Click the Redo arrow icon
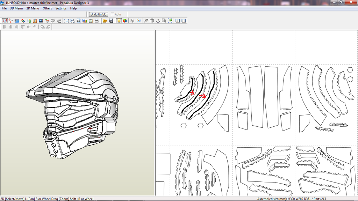The image size is (358, 201). pyautogui.click(x=59, y=21)
